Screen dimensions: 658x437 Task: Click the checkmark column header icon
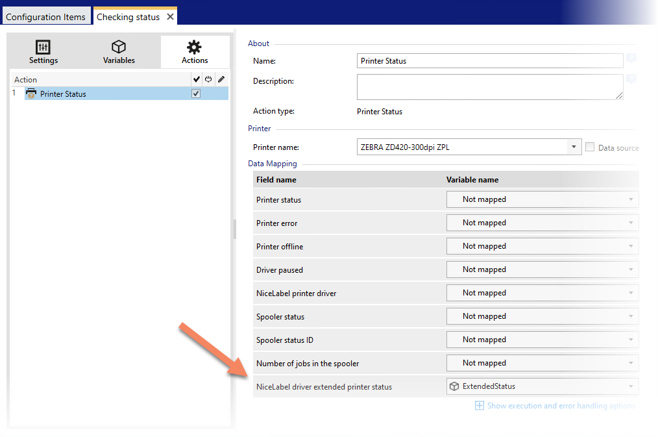coord(196,79)
